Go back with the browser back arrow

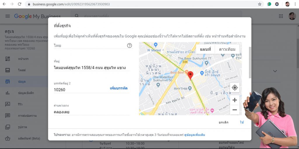coord(4,4)
